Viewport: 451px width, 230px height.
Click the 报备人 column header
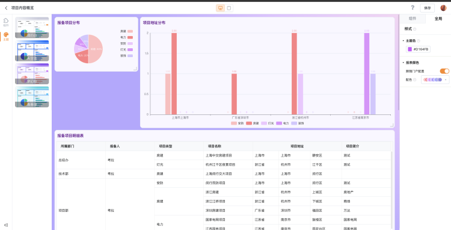coord(130,146)
